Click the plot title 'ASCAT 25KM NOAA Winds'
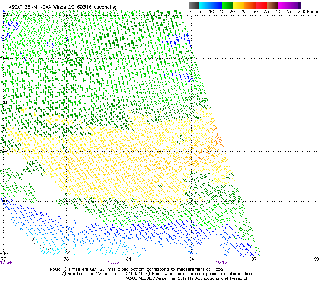The width and height of the screenshot is (320, 281). (37, 7)
